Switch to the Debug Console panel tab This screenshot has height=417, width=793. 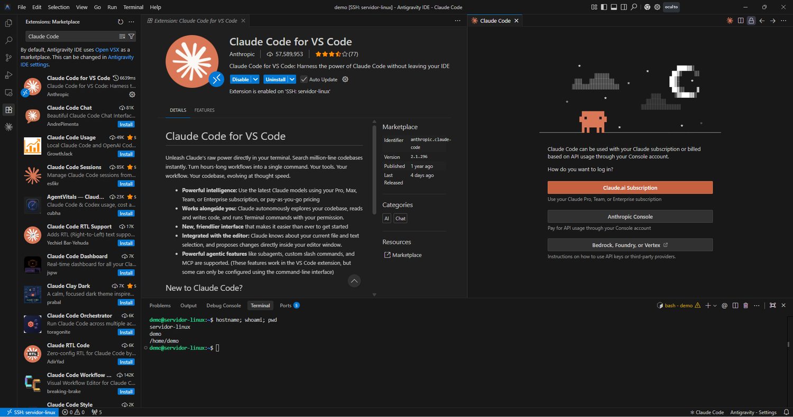point(224,306)
